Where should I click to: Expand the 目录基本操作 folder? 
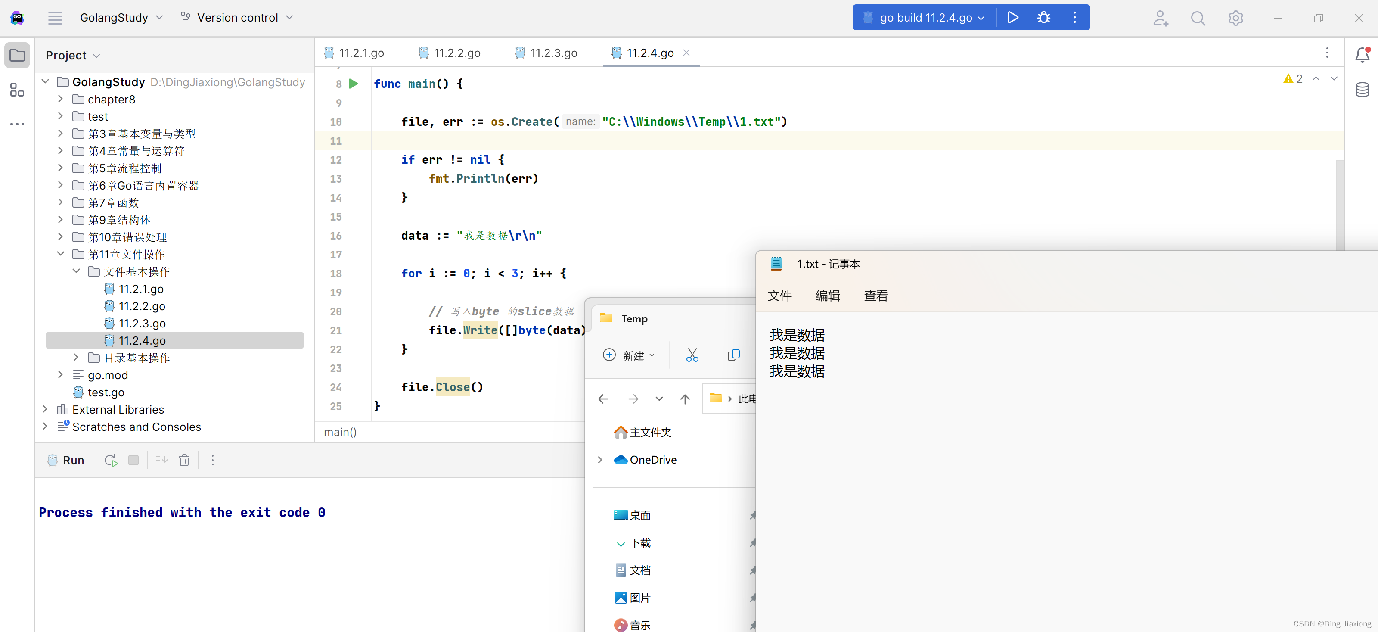76,358
